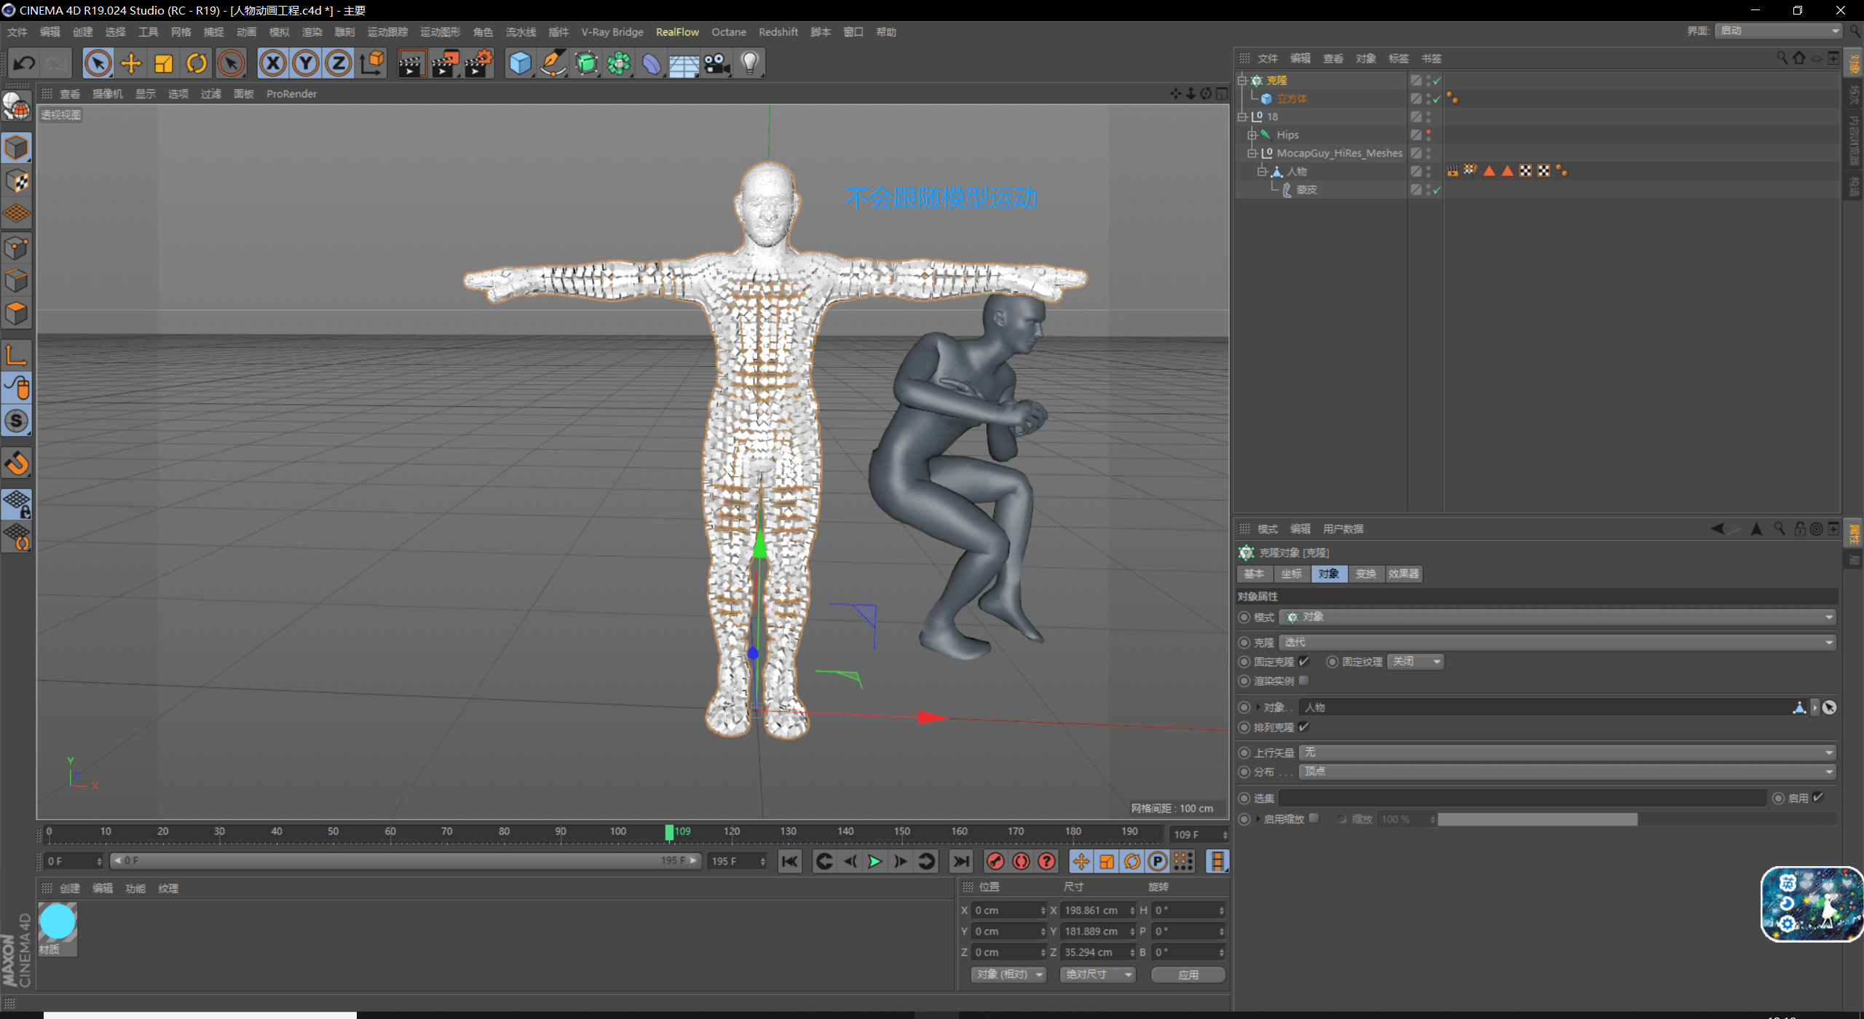The height and width of the screenshot is (1019, 1864).
Task: Select the Scale tool
Action: click(x=164, y=63)
